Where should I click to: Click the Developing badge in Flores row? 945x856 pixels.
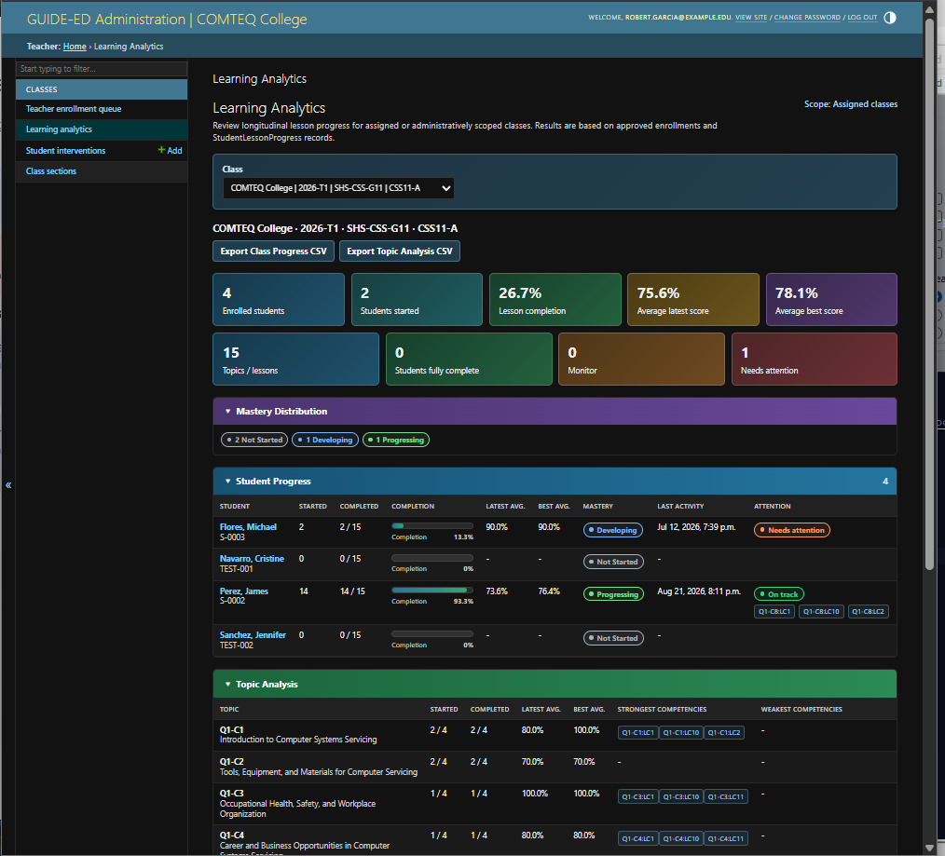tap(613, 531)
